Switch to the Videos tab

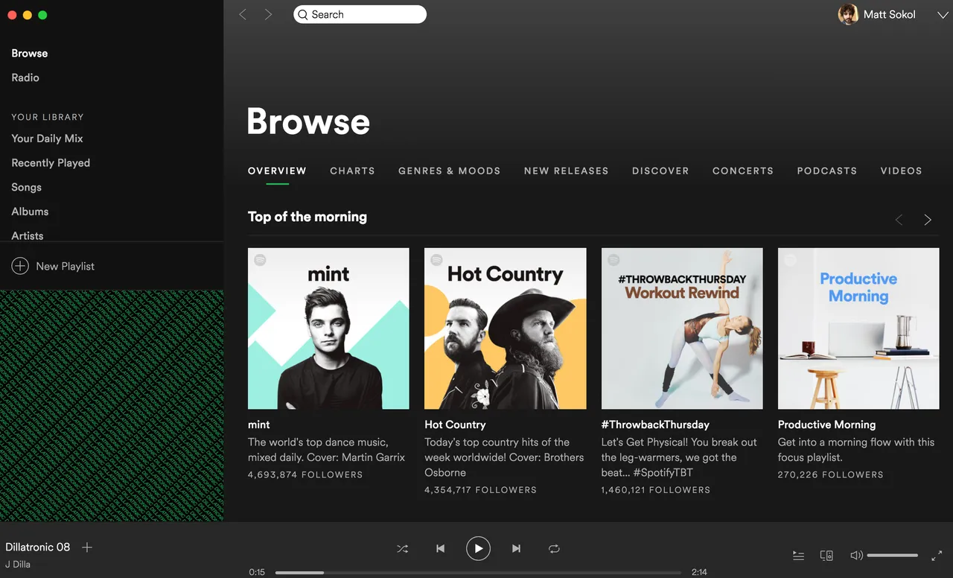click(x=901, y=171)
